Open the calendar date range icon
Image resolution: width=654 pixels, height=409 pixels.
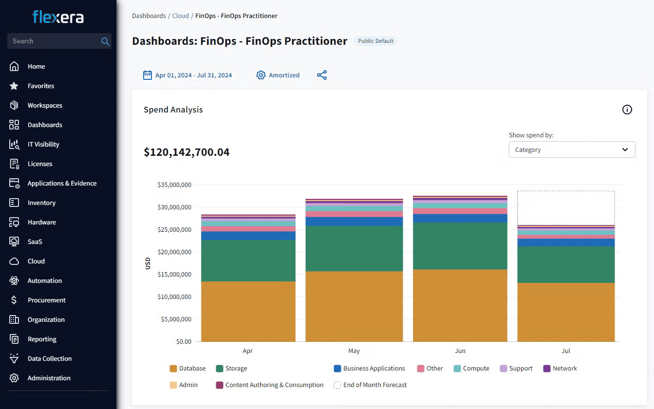(147, 74)
